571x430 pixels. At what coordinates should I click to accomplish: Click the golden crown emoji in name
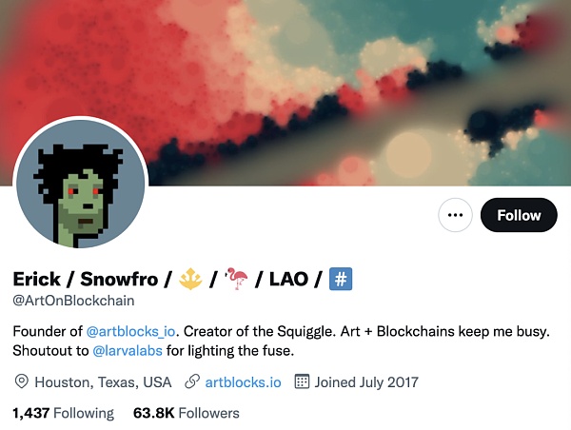point(191,279)
